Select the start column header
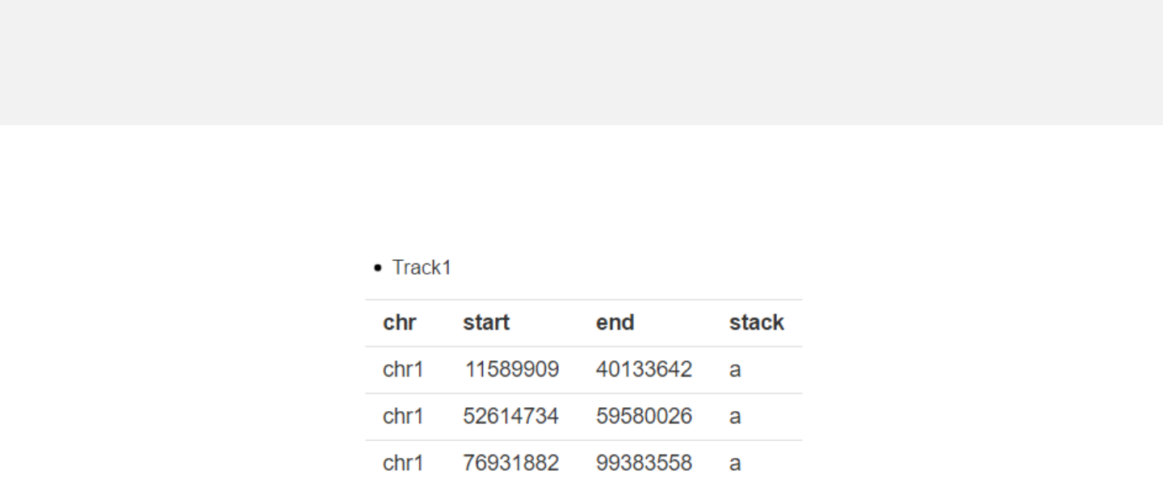 (x=486, y=322)
